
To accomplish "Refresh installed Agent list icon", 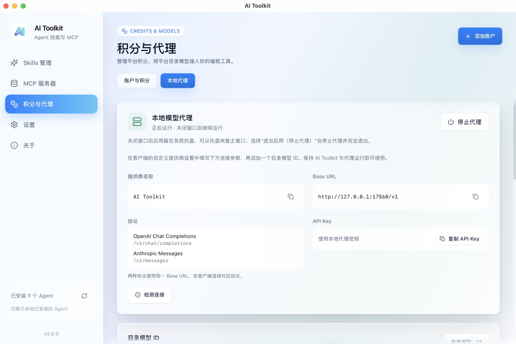I will click(84, 296).
